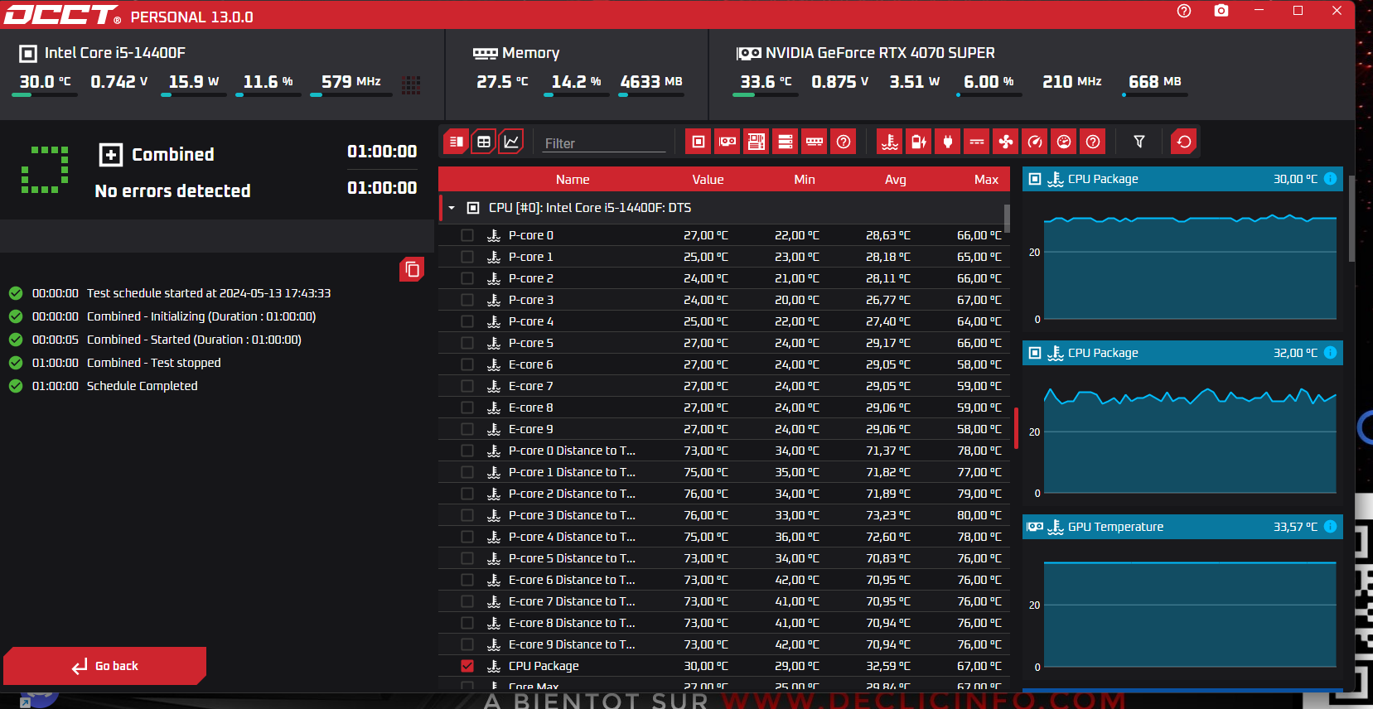Viewport: 1373px width, 709px height.
Task: Tick the P-core 3 Distance to T... checkbox
Action: click(x=467, y=515)
